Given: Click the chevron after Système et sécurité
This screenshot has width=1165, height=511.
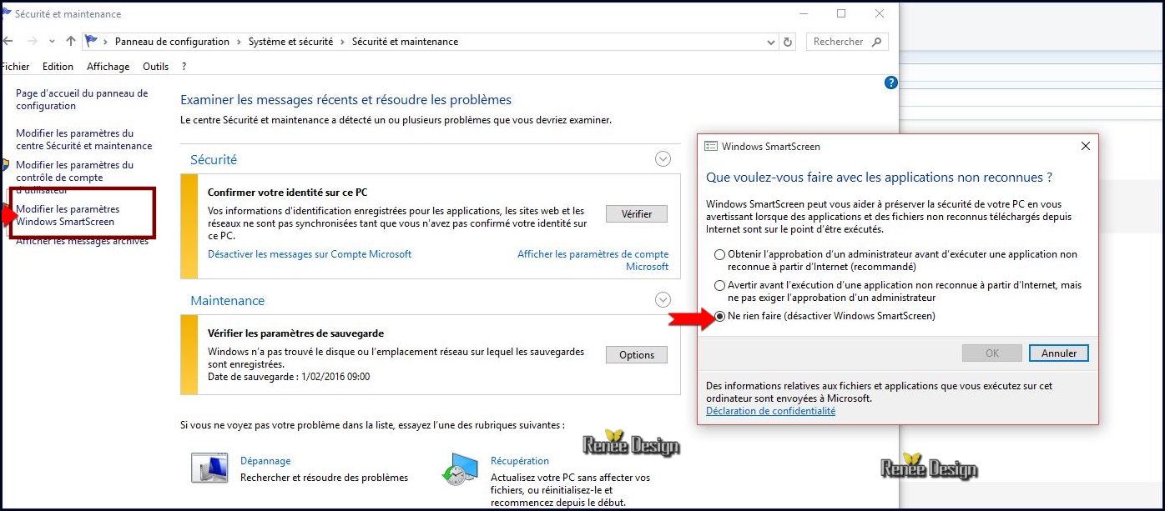Looking at the screenshot, I should pyautogui.click(x=342, y=42).
